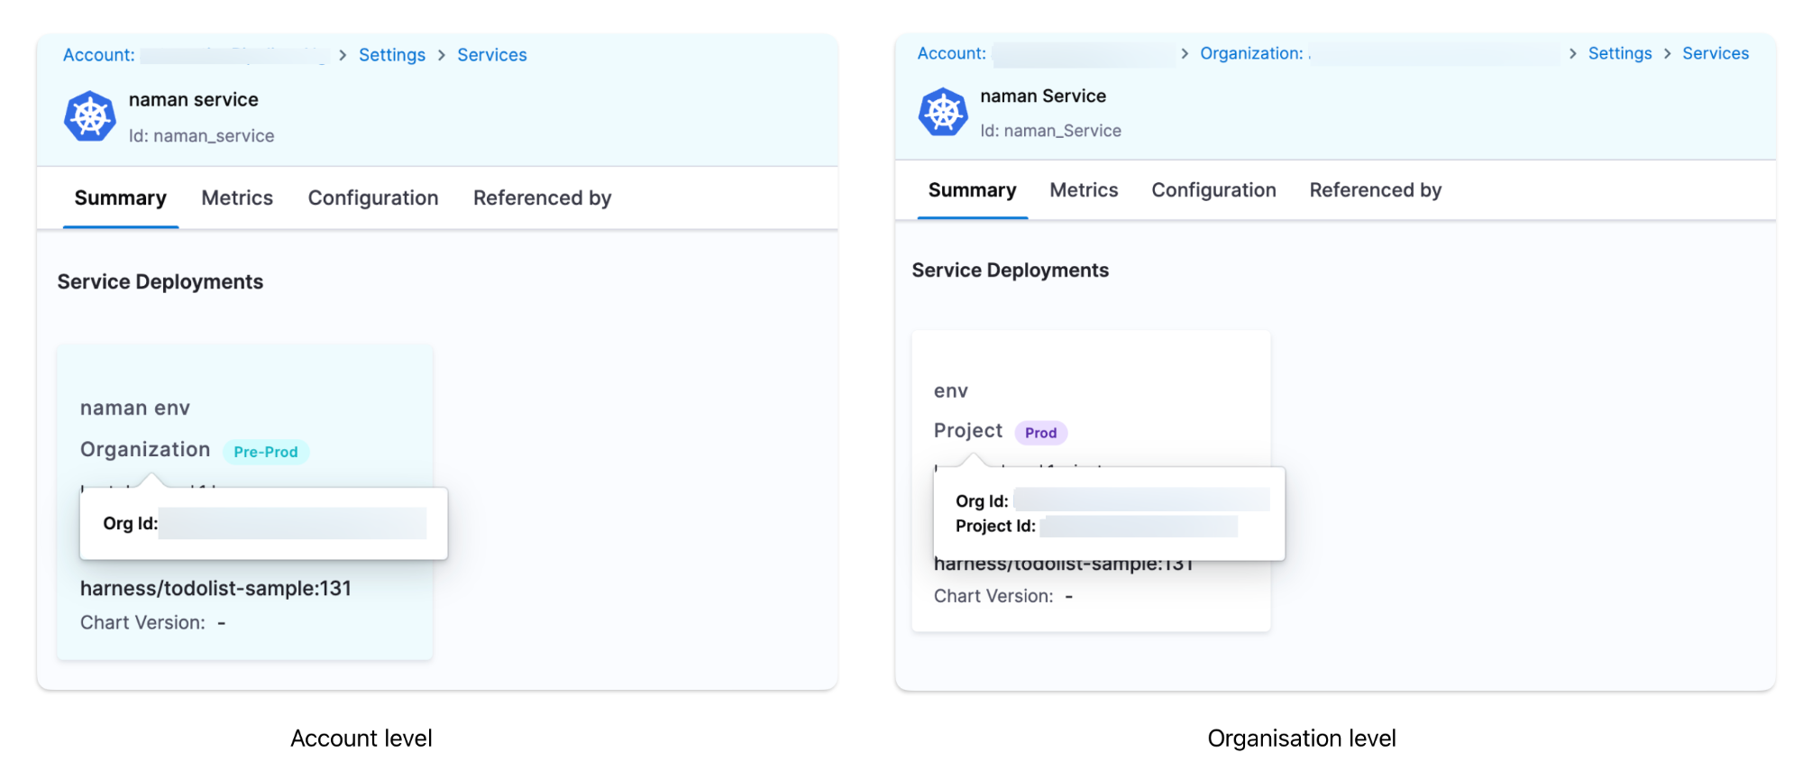Switch to Referenced by tab in Organisation panel
Image resolution: width=1803 pixels, height=780 pixels.
1375,190
